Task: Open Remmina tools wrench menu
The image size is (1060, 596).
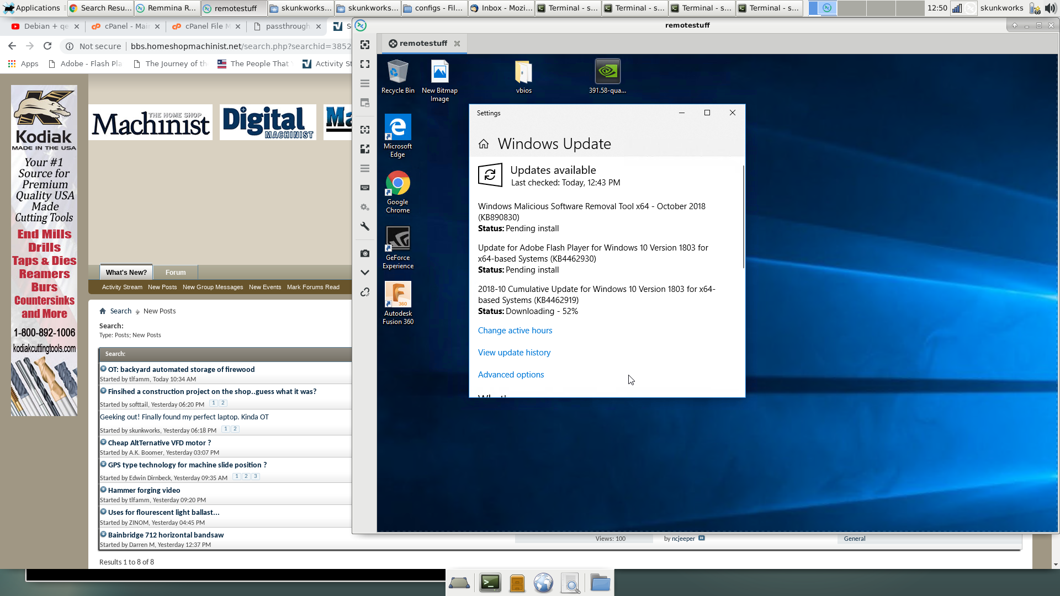Action: tap(365, 226)
